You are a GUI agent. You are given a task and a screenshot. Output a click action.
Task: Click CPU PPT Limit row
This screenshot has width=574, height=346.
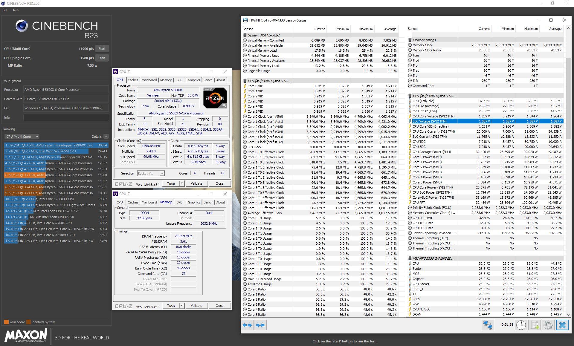coord(486,218)
